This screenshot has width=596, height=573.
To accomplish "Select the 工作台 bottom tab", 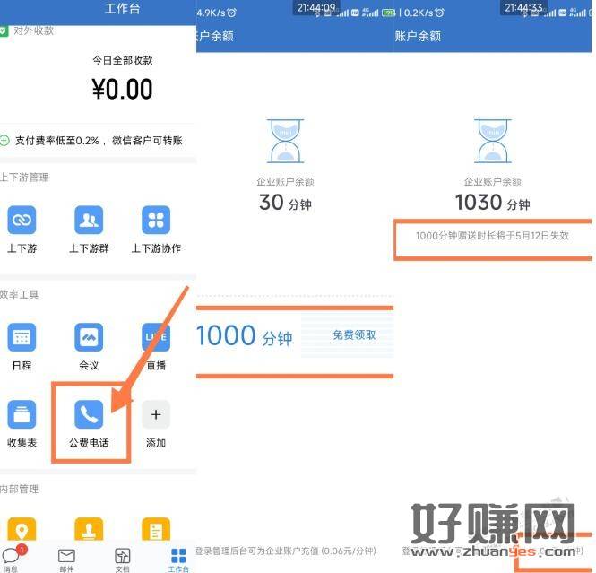I will (x=178, y=559).
